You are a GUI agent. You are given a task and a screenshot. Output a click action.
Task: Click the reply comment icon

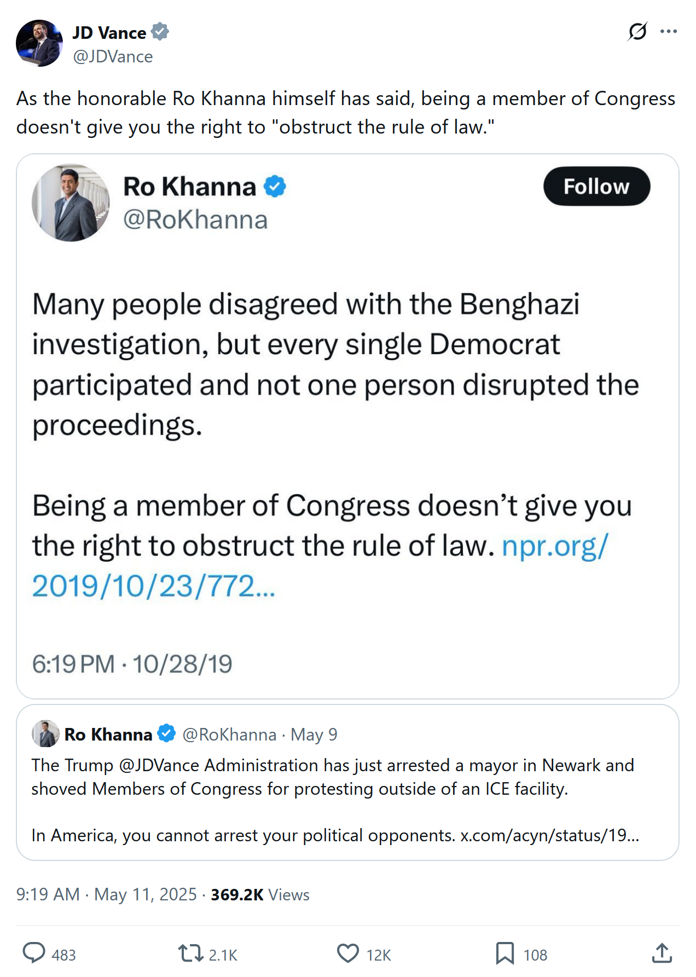pos(34,953)
